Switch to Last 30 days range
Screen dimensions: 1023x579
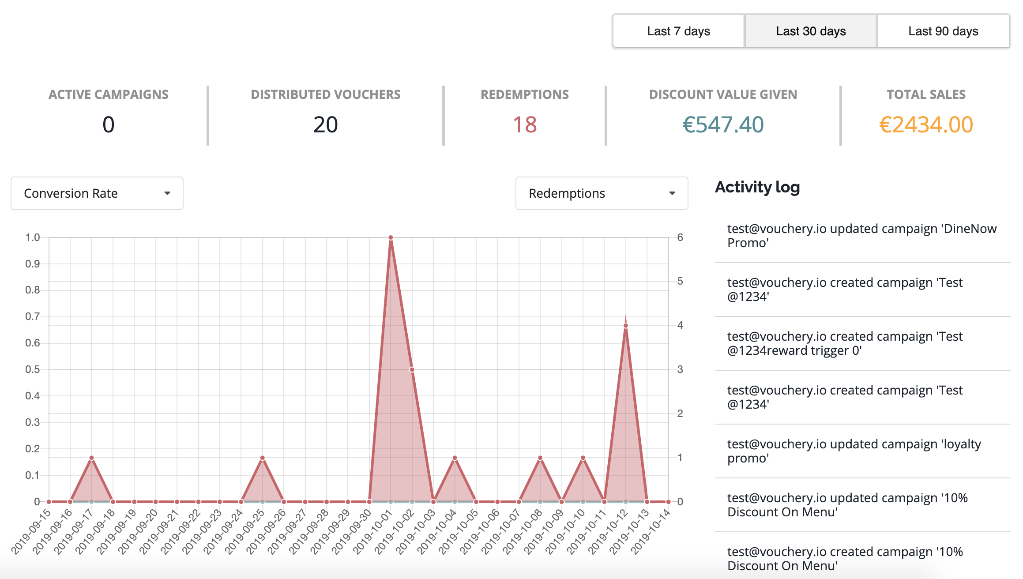pyautogui.click(x=811, y=31)
